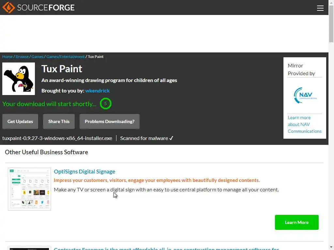Screen dimensions: 334x250
Task: Open the Games breadcrumb link
Action: [37, 57]
